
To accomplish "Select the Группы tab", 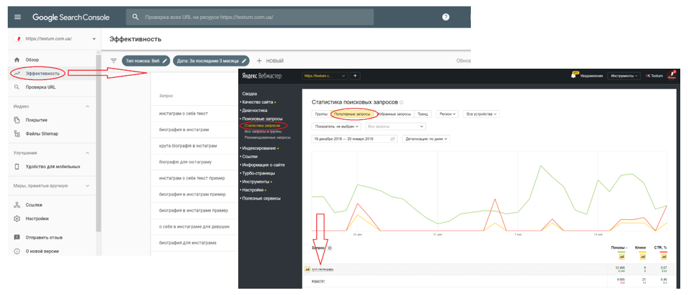I will click(320, 114).
